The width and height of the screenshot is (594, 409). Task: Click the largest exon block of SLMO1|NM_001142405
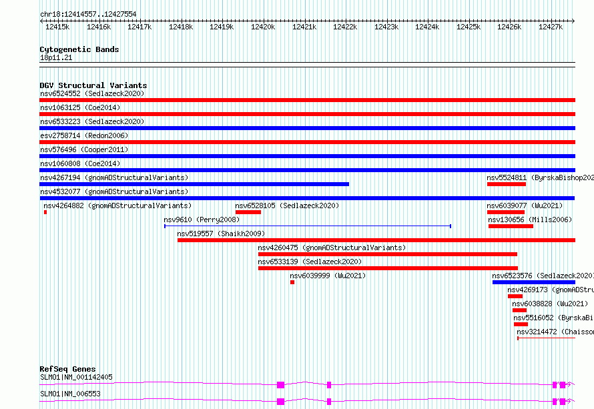point(281,385)
